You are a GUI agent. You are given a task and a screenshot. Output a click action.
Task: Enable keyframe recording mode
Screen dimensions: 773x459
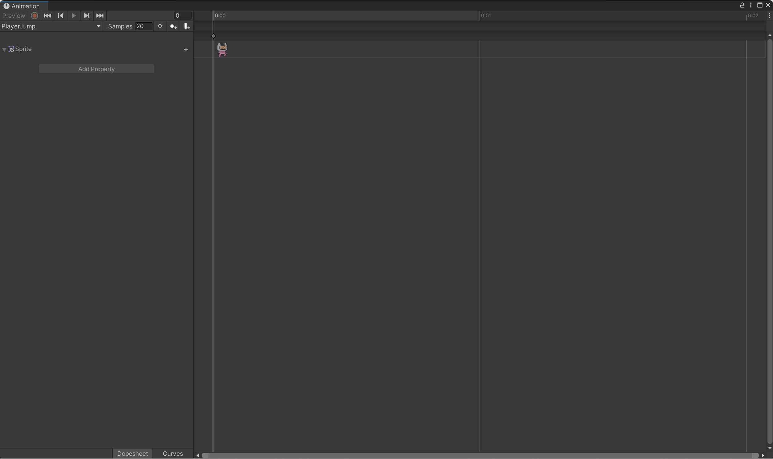point(34,15)
